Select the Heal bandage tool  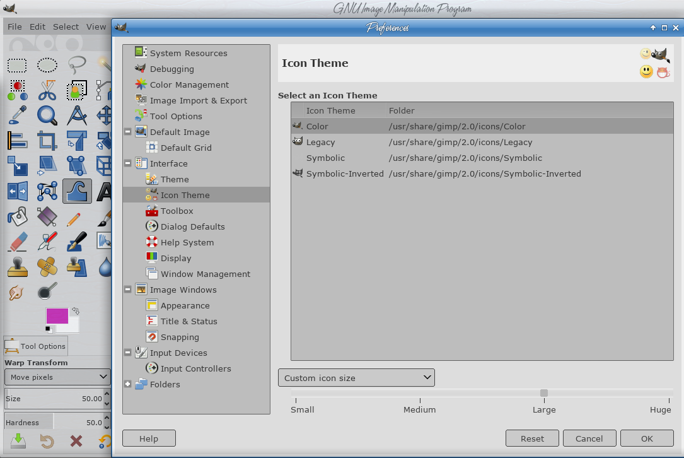click(x=47, y=267)
